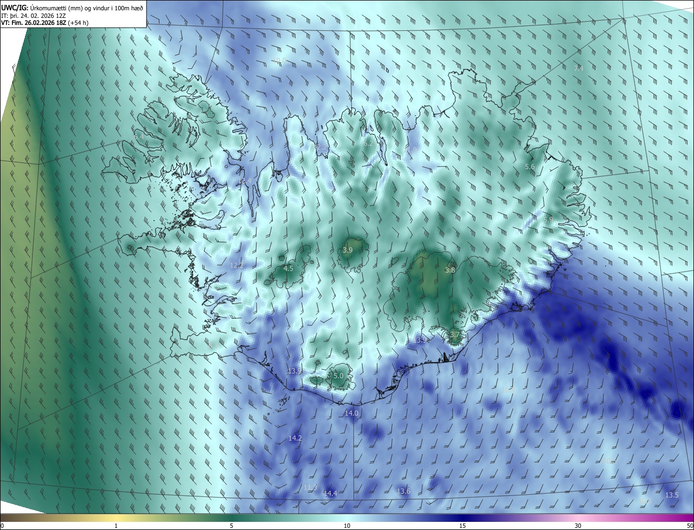Click the 12.4 value on the map
Image resolution: width=694 pixels, height=530 pixels.
246,181
